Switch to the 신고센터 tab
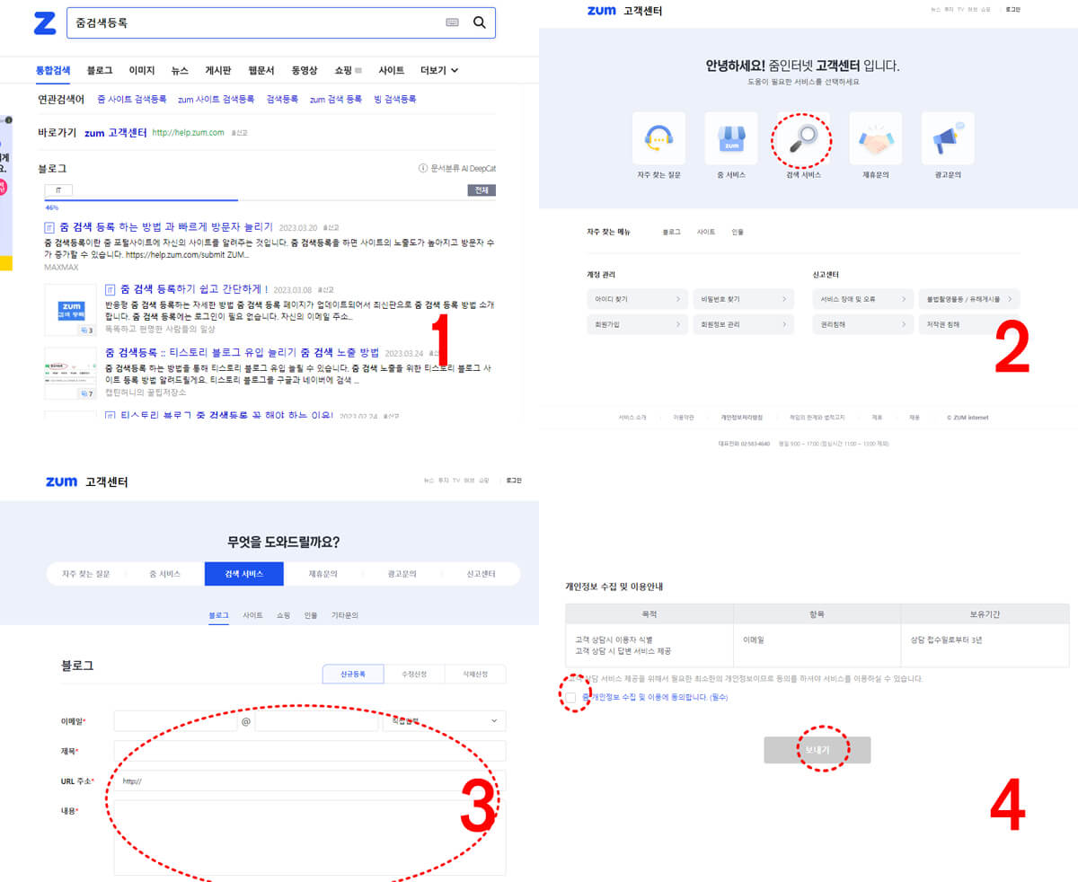 pos(481,574)
